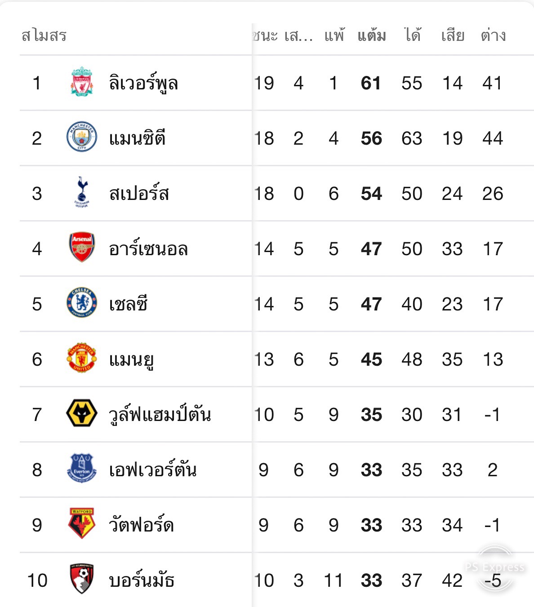This screenshot has height=607, width=534.
Task: Click the สโมสร club column header
Action: (x=44, y=35)
